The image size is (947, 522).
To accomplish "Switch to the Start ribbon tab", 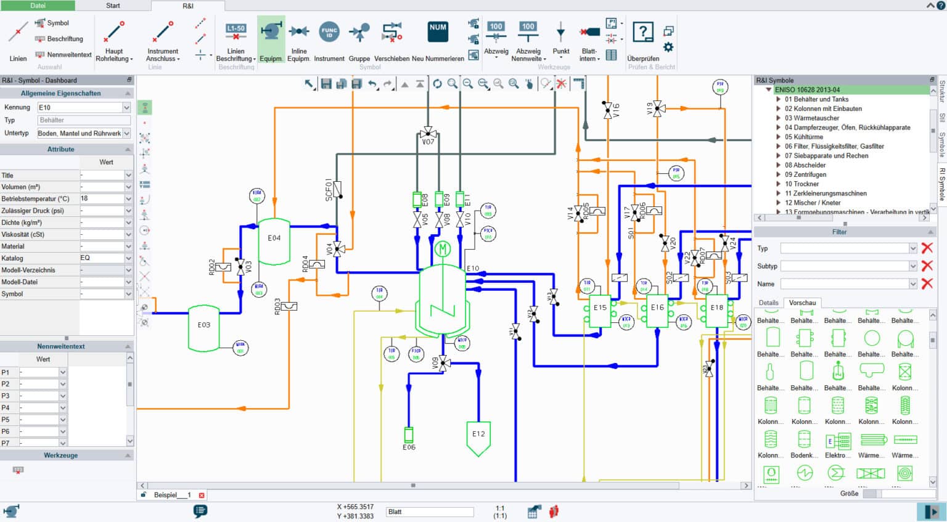I will coord(114,6).
